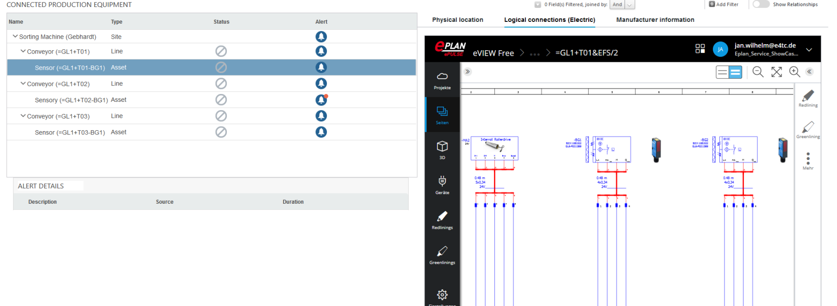837x306 pixels.
Task: Click Description column in Alert Details
Action: [42, 202]
